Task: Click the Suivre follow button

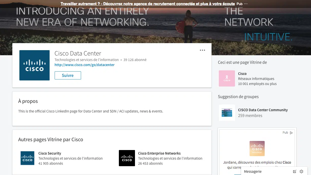Action: [x=68, y=75]
